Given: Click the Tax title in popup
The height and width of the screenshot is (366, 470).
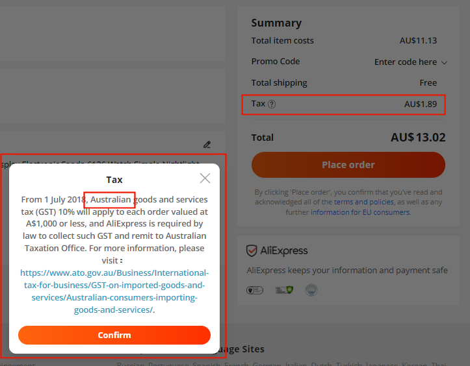Looking at the screenshot, I should 114,180.
